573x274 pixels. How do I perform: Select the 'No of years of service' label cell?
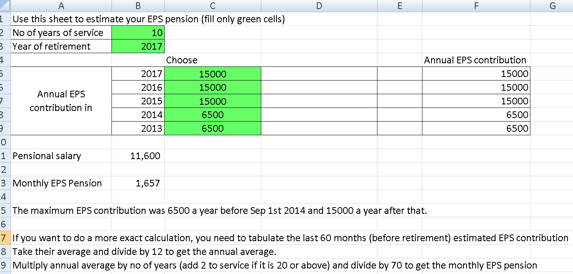coord(61,32)
